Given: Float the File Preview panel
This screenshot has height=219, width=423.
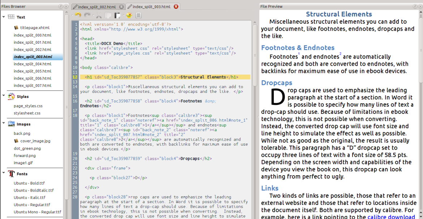Looking at the screenshot, I should (415, 7).
